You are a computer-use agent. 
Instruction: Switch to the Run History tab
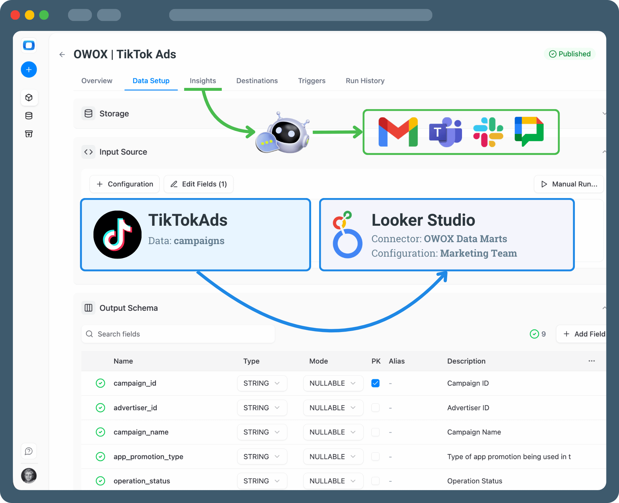click(365, 81)
